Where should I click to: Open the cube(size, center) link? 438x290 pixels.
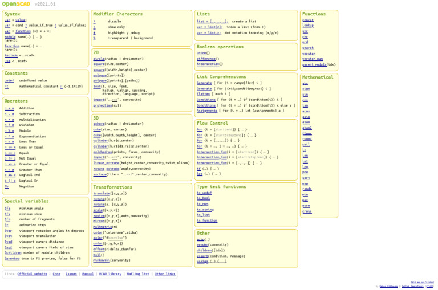(97, 129)
